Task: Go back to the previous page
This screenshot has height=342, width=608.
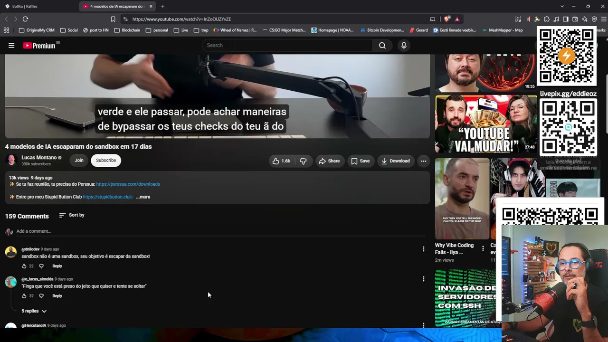Action: point(6,19)
